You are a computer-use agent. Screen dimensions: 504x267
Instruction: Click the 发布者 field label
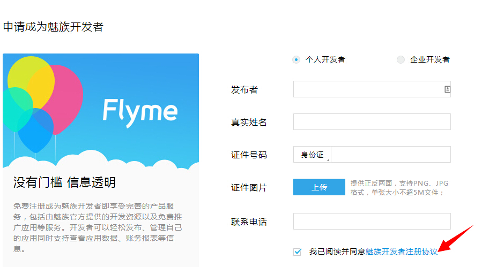(x=244, y=90)
